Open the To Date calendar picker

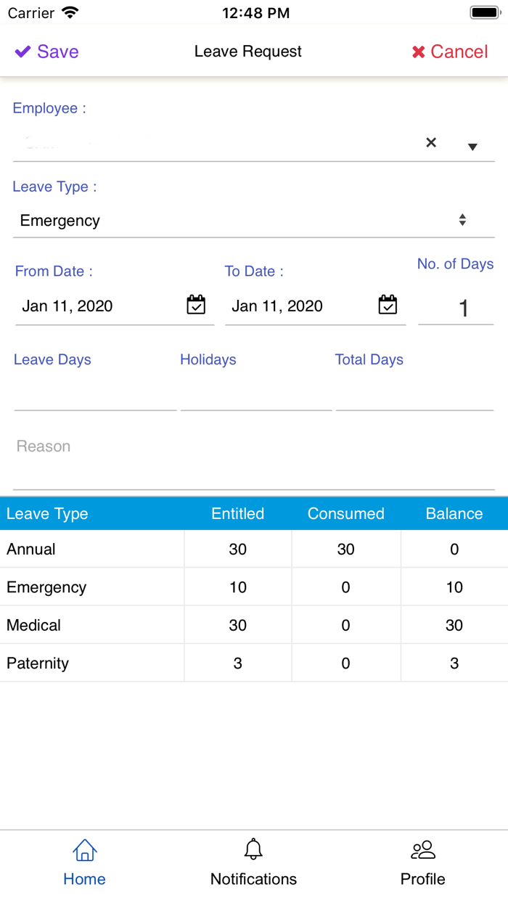point(388,306)
